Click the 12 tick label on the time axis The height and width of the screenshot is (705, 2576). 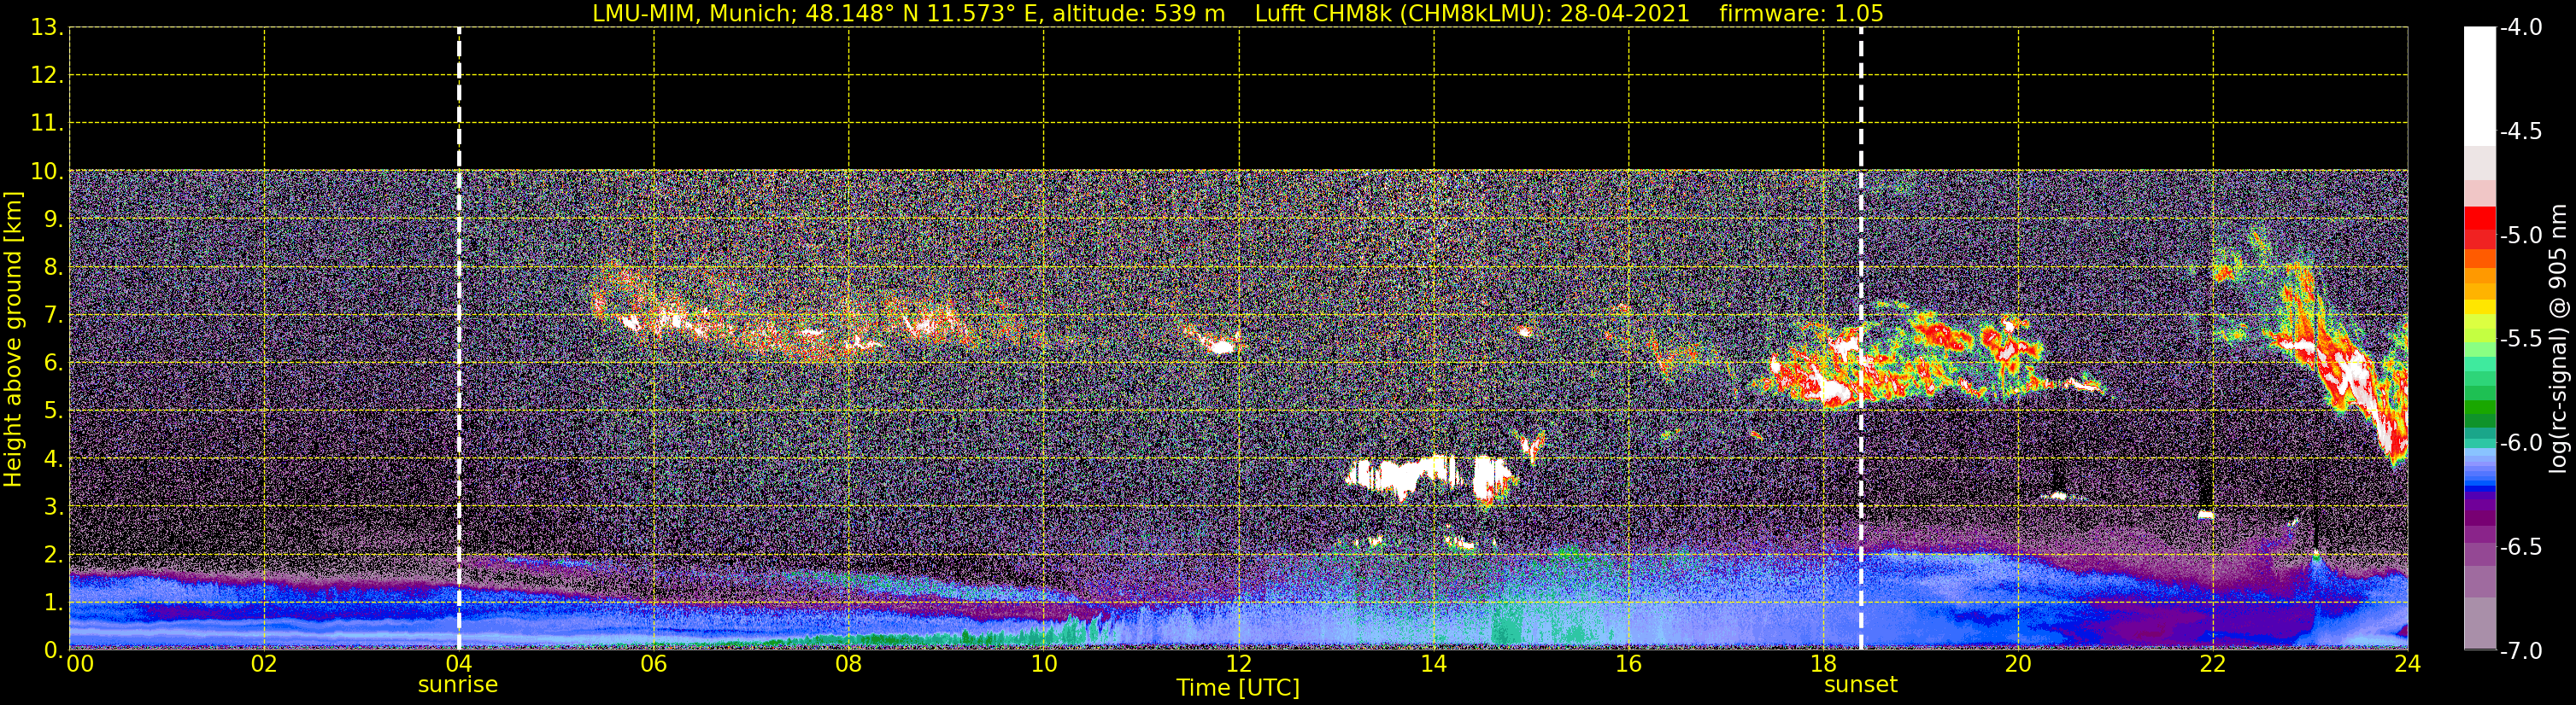1238,664
